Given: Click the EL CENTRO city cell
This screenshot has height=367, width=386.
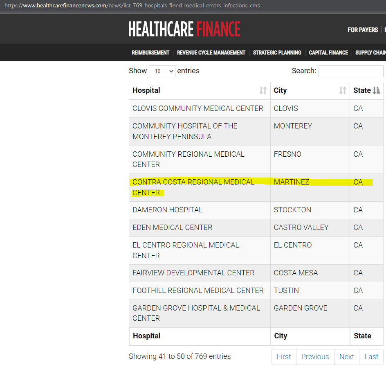Looking at the screenshot, I should [310, 250].
